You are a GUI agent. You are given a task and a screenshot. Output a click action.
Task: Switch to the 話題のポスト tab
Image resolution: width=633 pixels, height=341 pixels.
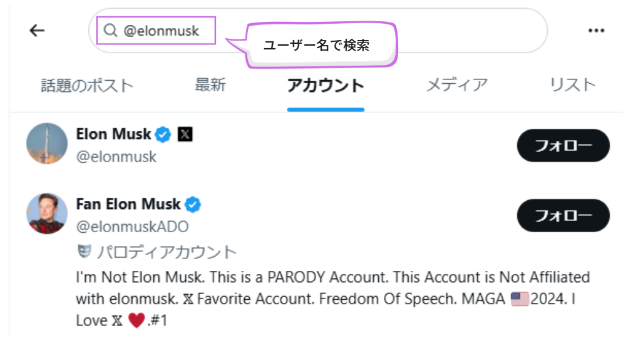87,85
